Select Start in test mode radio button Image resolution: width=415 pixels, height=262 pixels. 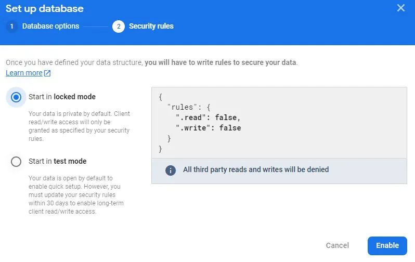16,162
